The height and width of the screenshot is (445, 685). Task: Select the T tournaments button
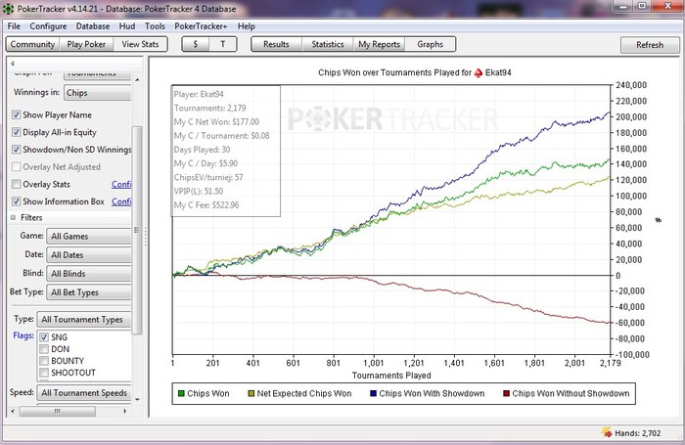(223, 44)
